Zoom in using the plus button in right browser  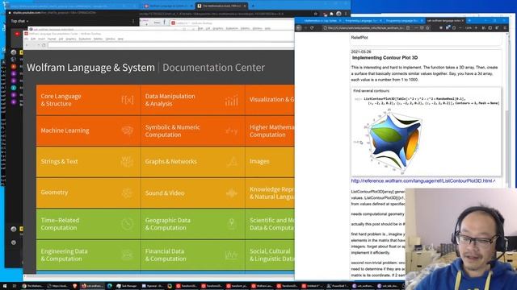click(x=476, y=28)
